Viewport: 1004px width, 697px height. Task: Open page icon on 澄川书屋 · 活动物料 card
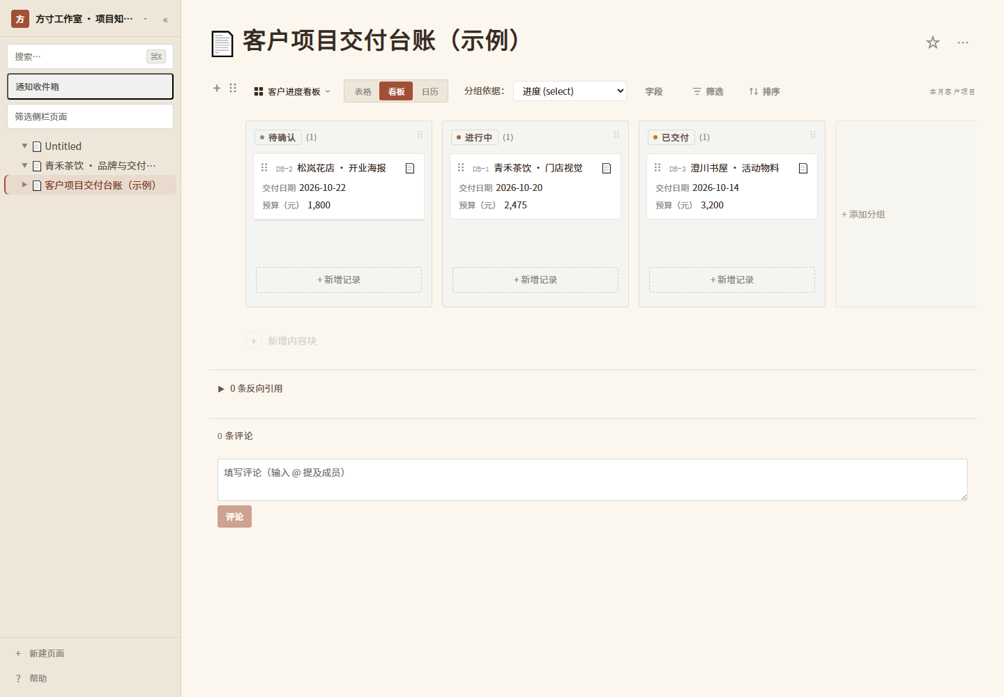point(803,168)
